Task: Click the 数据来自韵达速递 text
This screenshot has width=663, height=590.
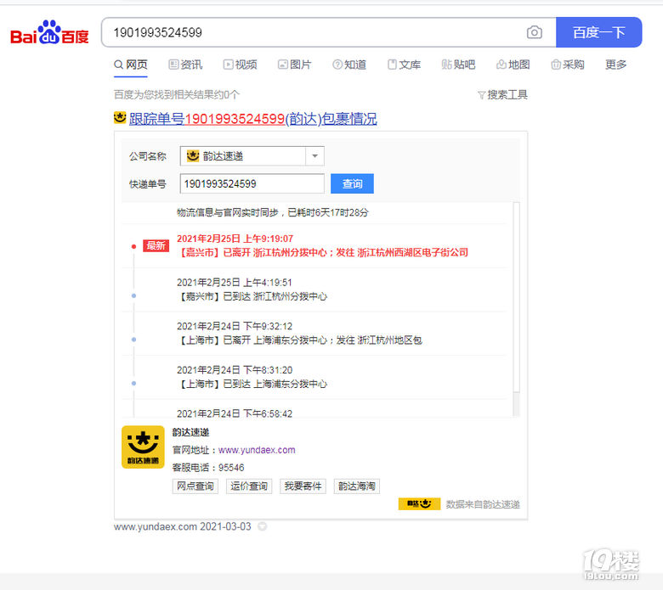Action: click(x=483, y=504)
